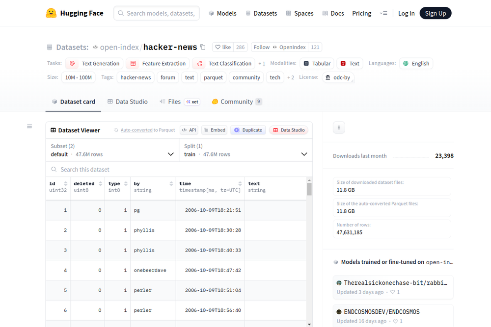The height and width of the screenshot is (327, 491).
Task: Open the ENDCOSMOSDEV/ENDCOSMOS model
Action: coord(393,316)
